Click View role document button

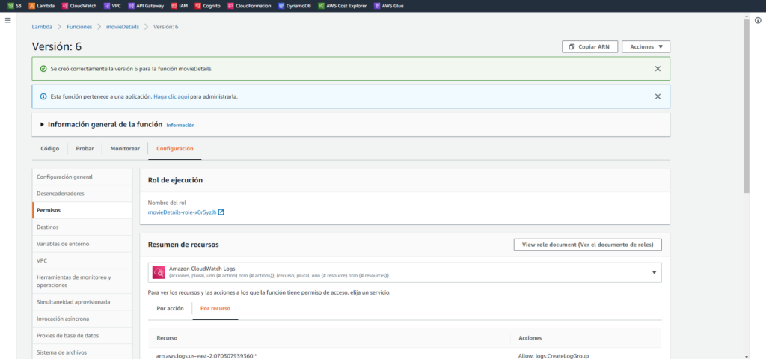click(x=588, y=245)
